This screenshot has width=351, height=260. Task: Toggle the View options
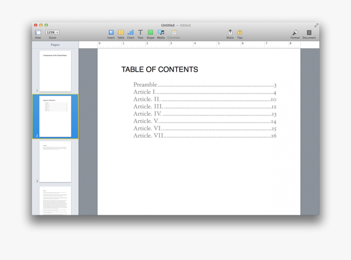pos(38,33)
